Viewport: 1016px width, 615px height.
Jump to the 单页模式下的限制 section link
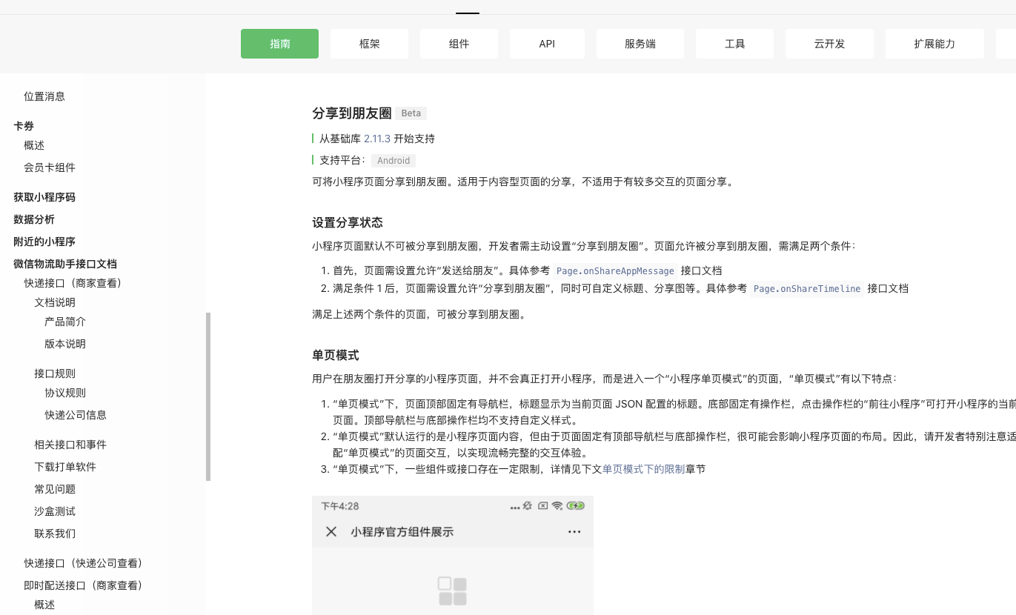point(643,469)
